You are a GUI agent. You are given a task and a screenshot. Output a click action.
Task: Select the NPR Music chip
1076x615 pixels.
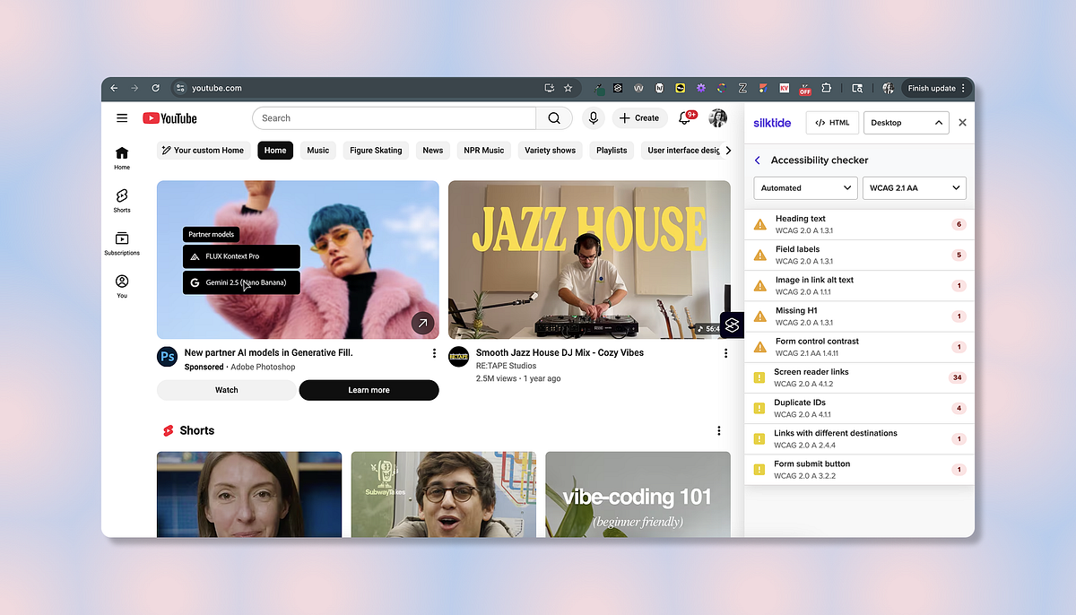point(484,151)
